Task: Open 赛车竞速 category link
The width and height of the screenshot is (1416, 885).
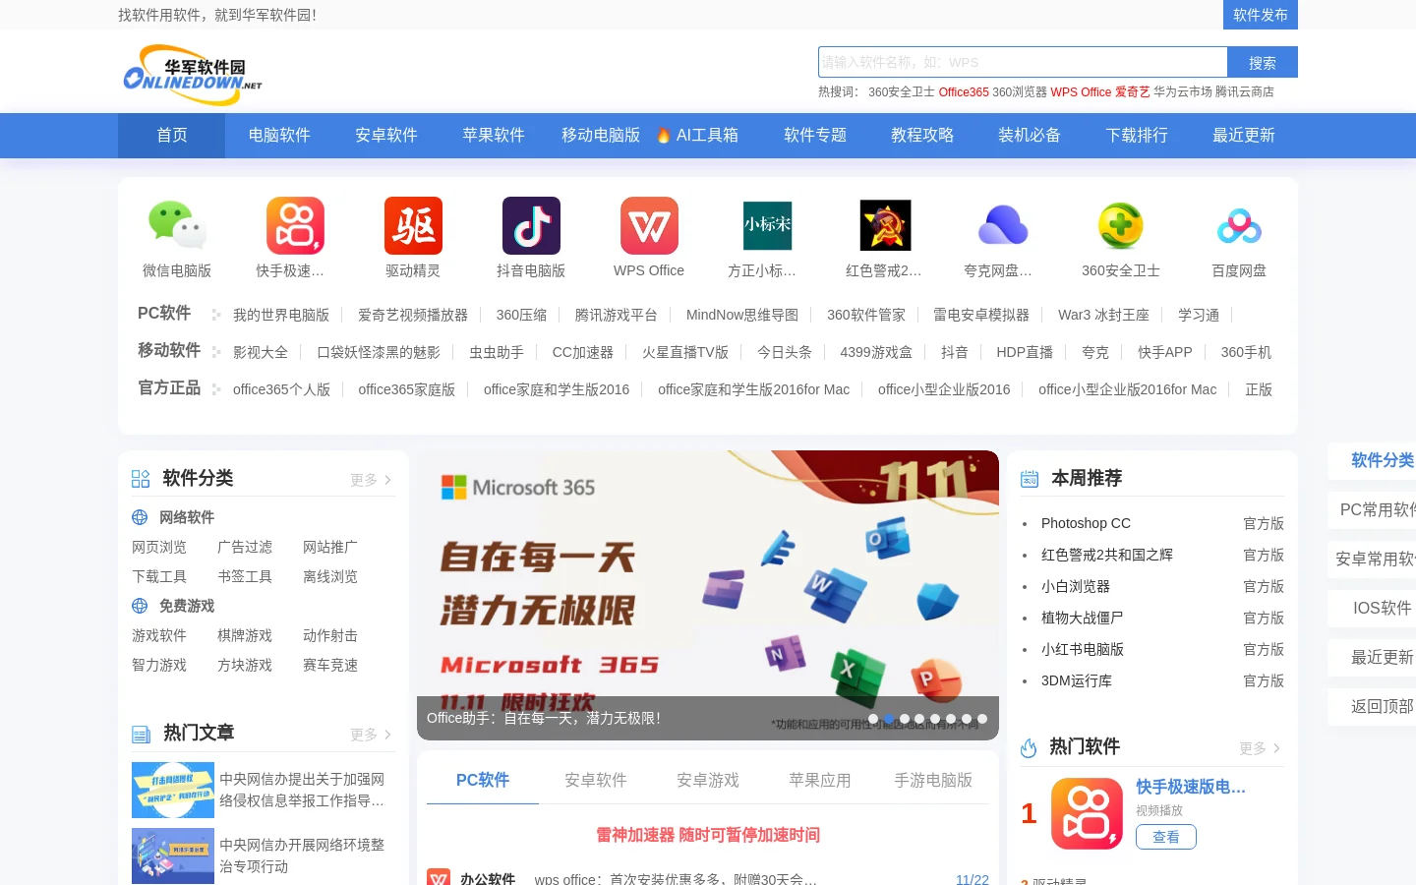Action: click(x=330, y=665)
